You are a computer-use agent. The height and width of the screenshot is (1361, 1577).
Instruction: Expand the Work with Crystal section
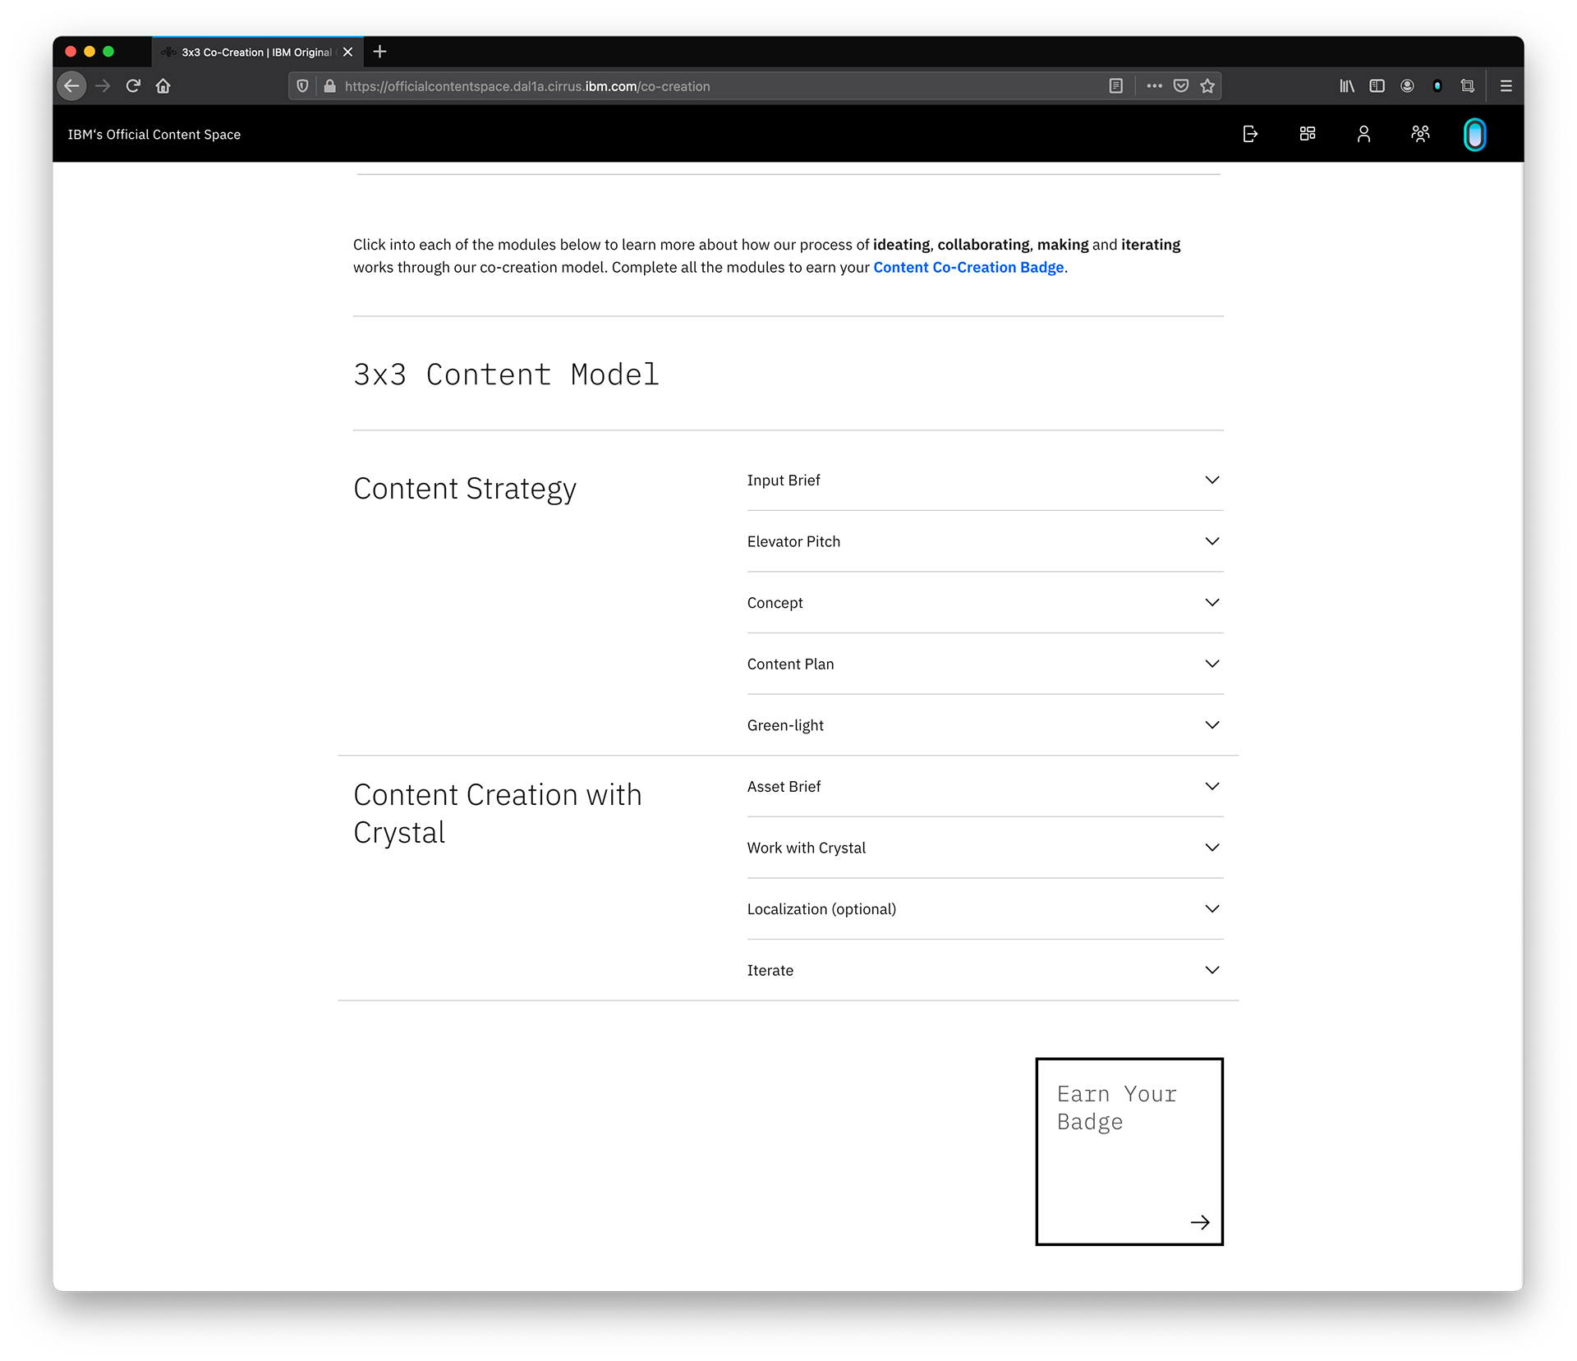click(984, 848)
